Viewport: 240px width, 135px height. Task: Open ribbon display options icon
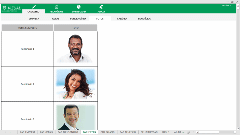pos(232,2)
